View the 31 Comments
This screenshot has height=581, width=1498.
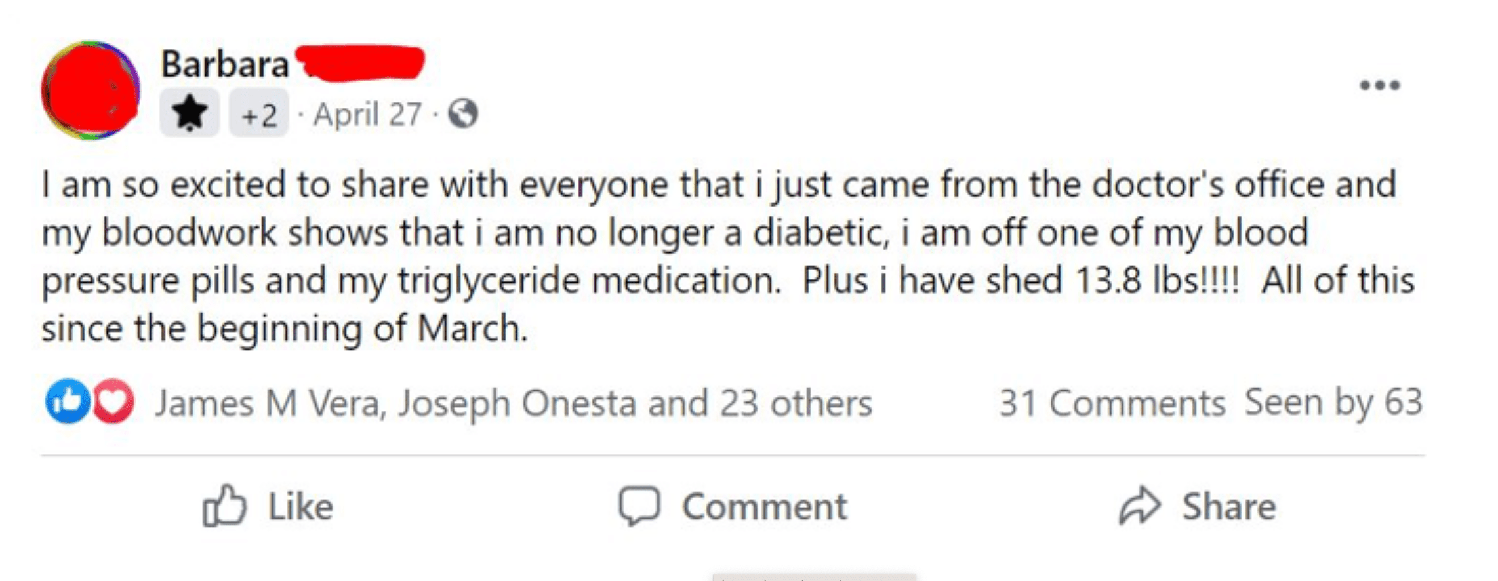coord(1112,403)
